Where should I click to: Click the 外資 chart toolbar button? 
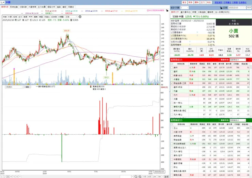point(10,17)
